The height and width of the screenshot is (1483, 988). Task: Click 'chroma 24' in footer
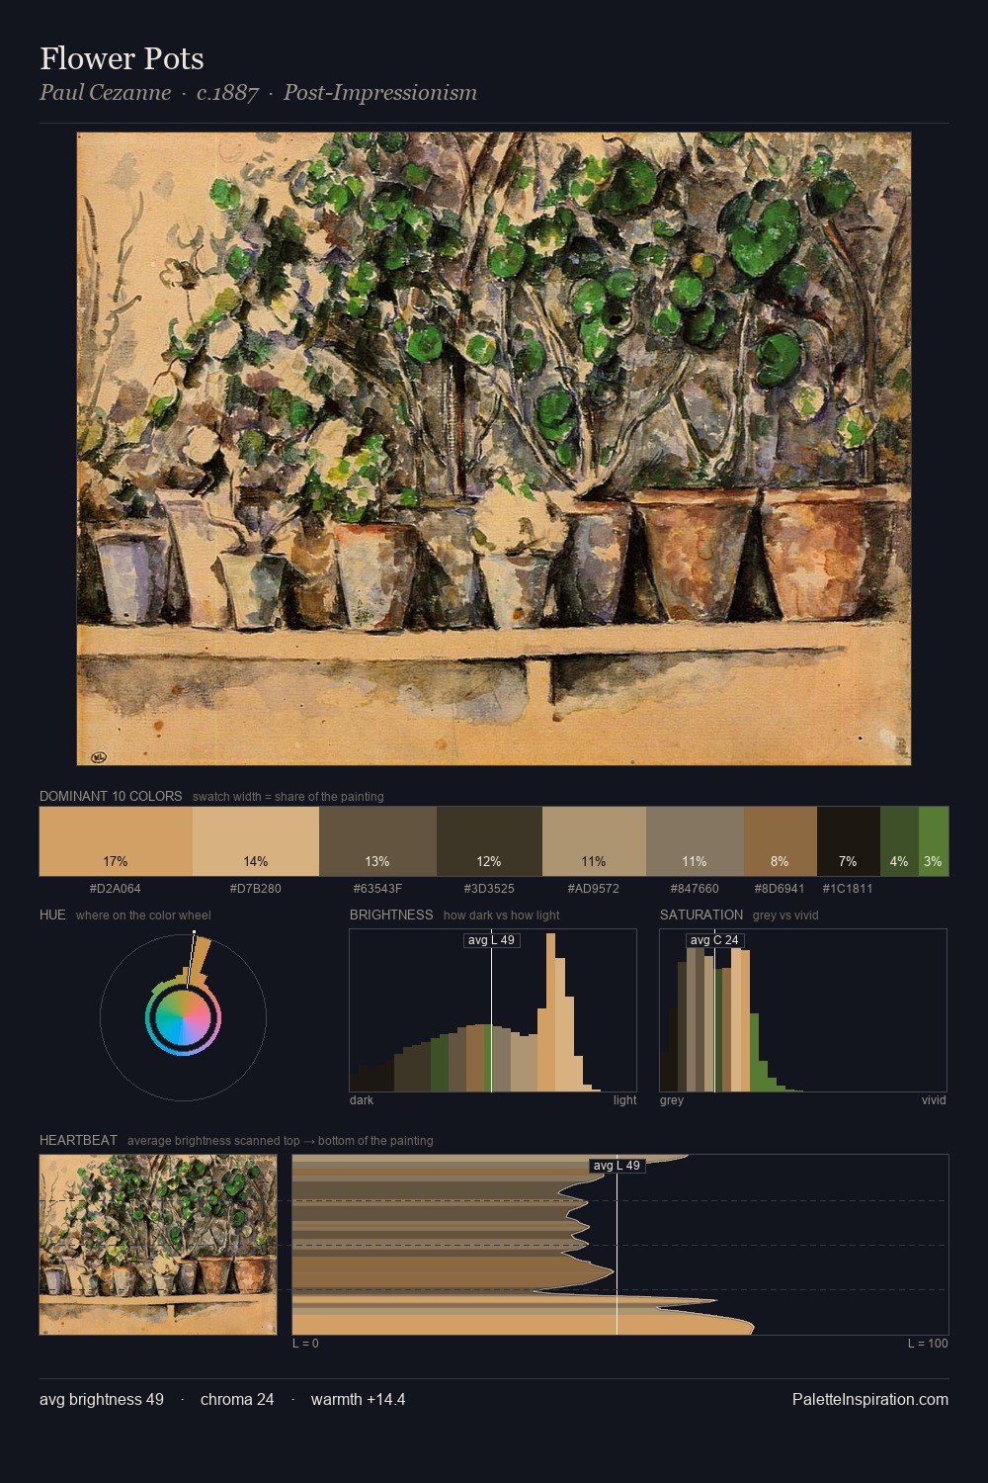tap(237, 1399)
